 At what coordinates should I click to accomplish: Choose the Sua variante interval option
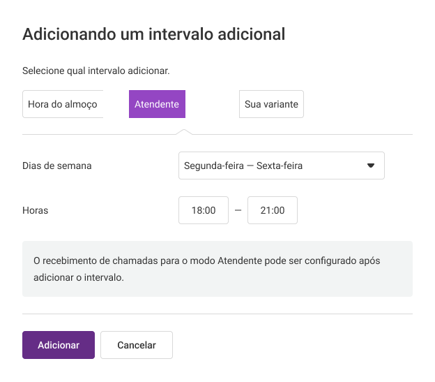click(x=271, y=104)
